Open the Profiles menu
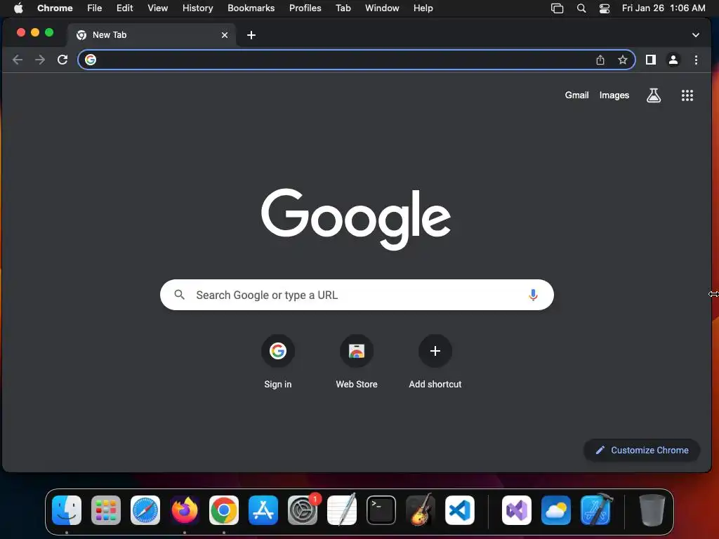 (x=305, y=8)
